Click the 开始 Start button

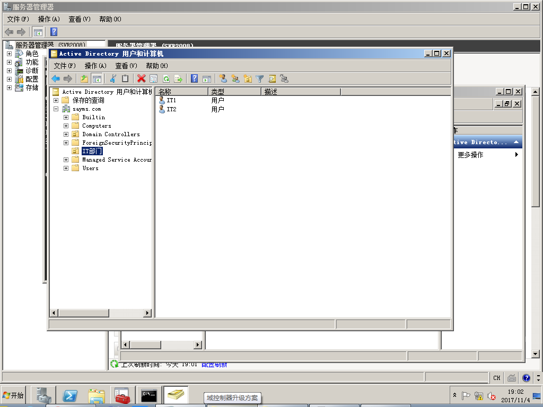(x=14, y=395)
